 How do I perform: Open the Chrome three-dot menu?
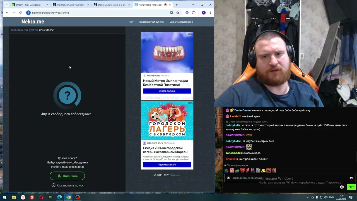point(210,13)
